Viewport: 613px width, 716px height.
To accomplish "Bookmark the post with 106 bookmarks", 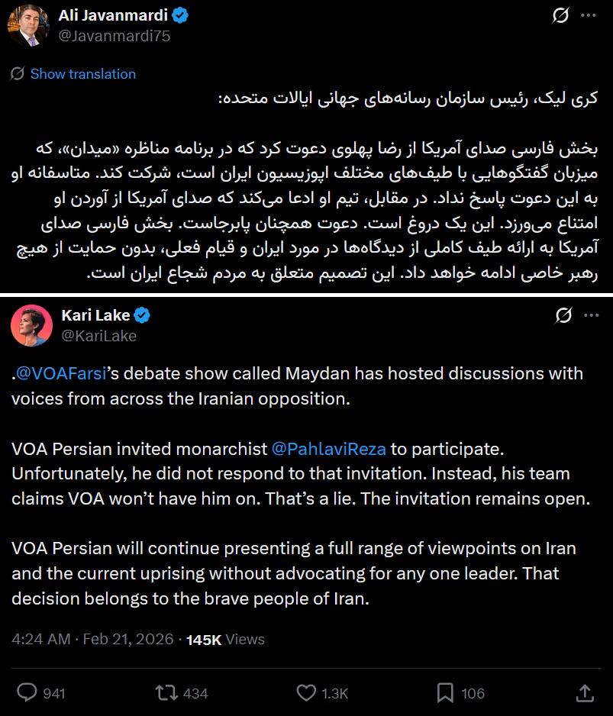I will (445, 692).
